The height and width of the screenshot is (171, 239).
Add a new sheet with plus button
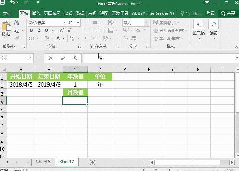pos(93,162)
